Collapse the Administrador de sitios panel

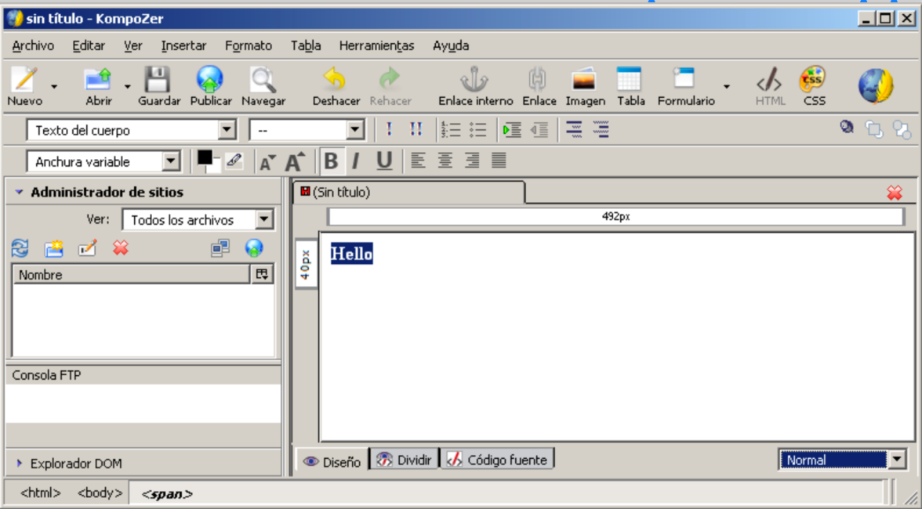19,192
